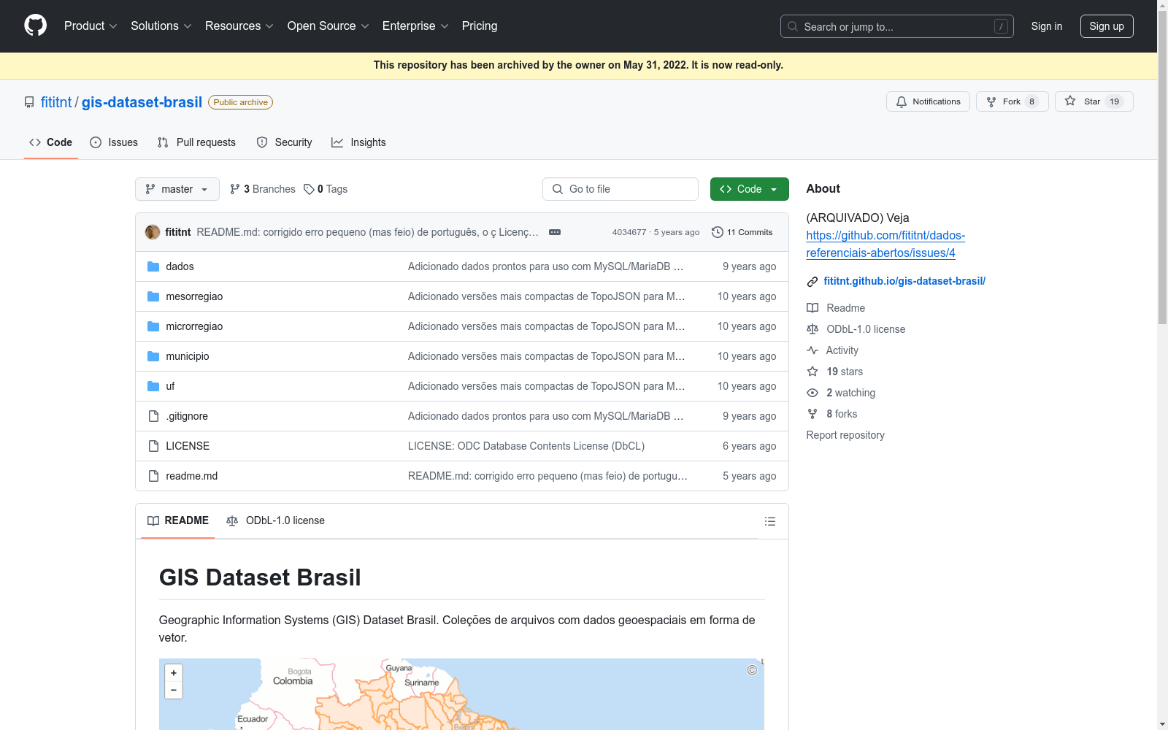Open the dados folder

click(x=180, y=266)
